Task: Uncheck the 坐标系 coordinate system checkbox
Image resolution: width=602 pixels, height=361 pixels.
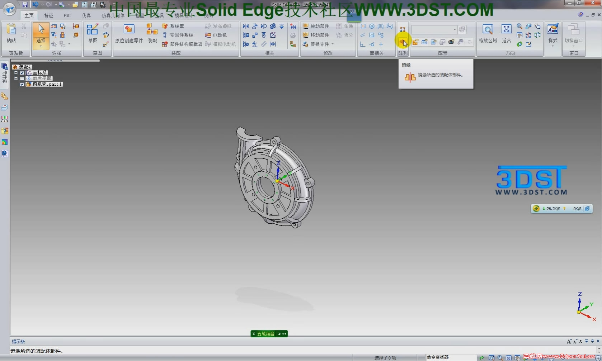Action: (22, 72)
